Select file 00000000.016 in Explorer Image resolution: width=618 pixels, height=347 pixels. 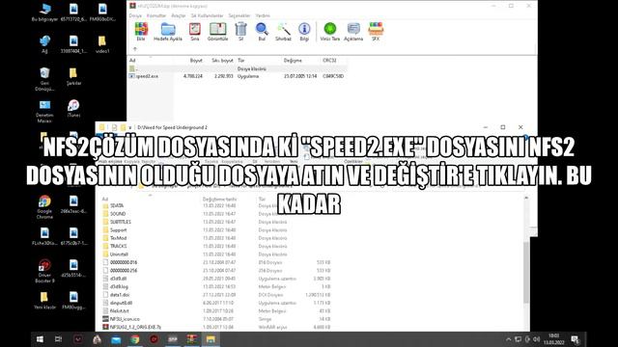click(124, 262)
